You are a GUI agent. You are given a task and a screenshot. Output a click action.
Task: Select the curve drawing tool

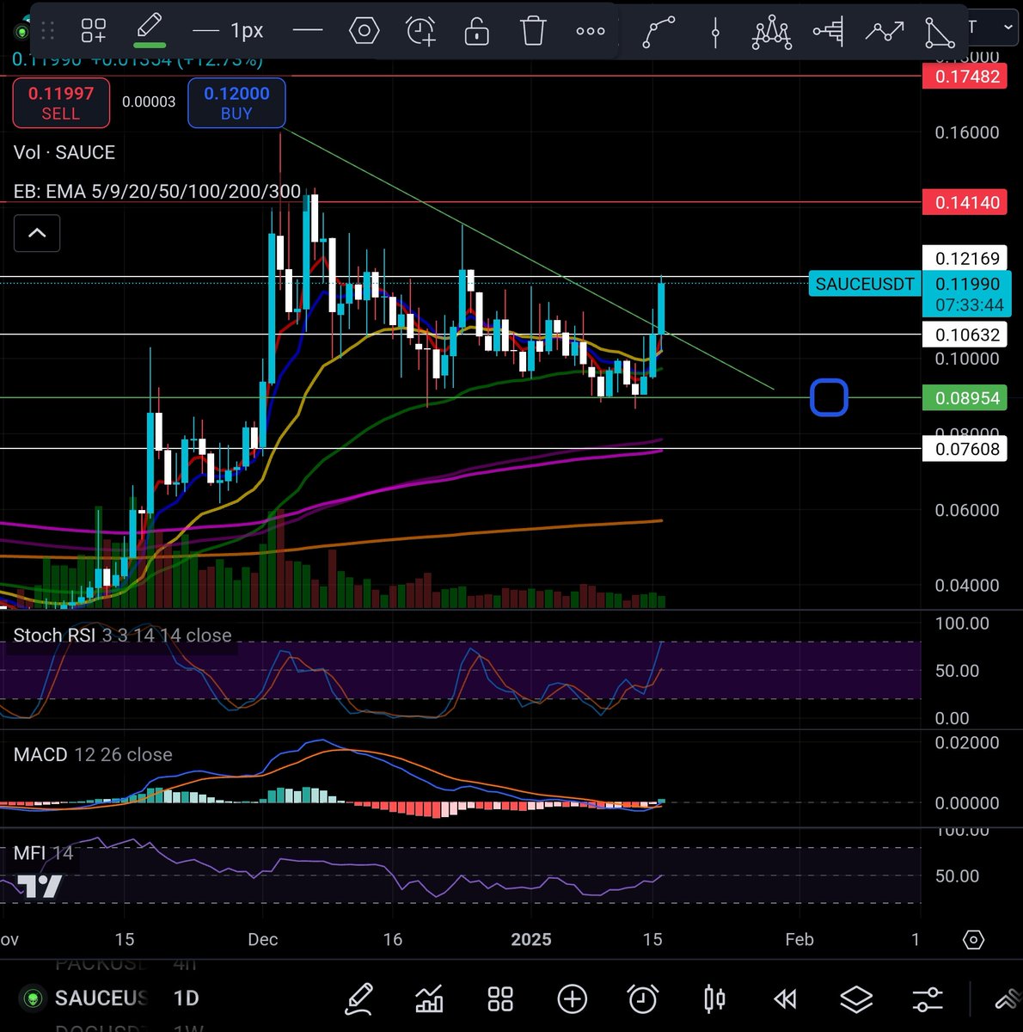coord(659,32)
